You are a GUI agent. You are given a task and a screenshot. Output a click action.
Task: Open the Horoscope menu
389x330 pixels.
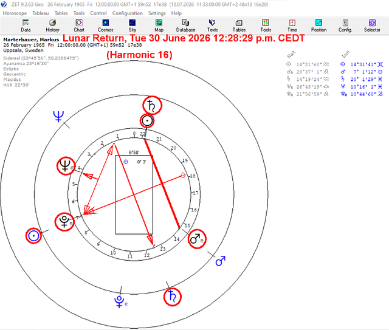coord(15,13)
